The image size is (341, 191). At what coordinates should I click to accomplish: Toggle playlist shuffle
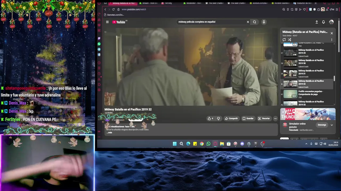click(x=290, y=40)
